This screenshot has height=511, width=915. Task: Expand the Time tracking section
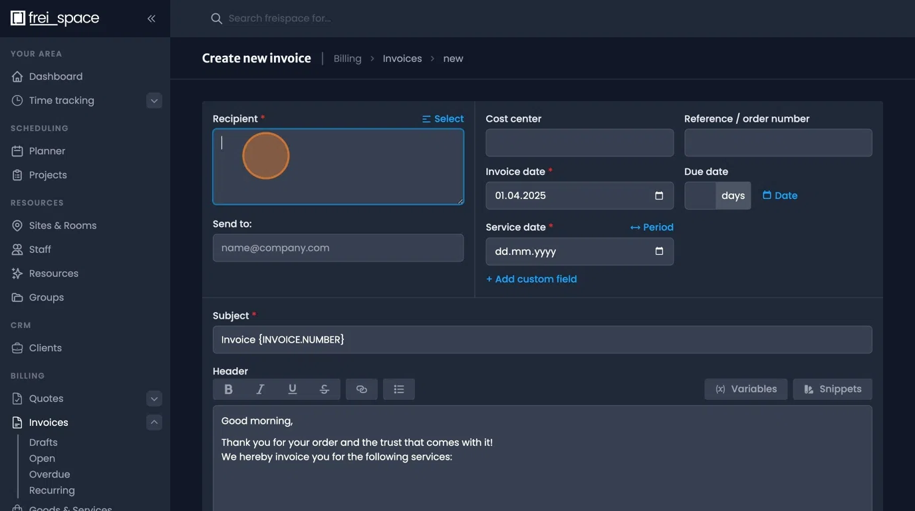coord(154,100)
